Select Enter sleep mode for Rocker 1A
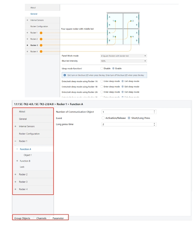The width and height of the screenshot is (195, 226). click(102, 81)
